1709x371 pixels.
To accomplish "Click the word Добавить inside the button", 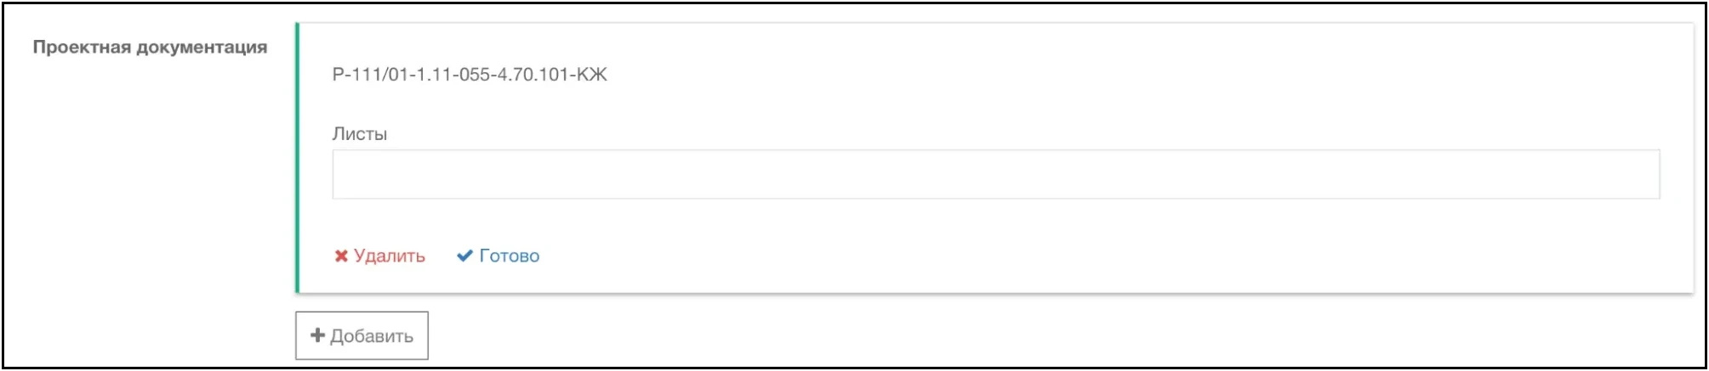I will (x=372, y=336).
